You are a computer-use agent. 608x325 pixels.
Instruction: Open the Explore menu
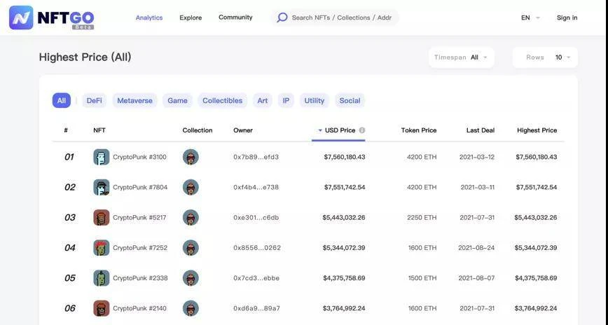point(191,18)
